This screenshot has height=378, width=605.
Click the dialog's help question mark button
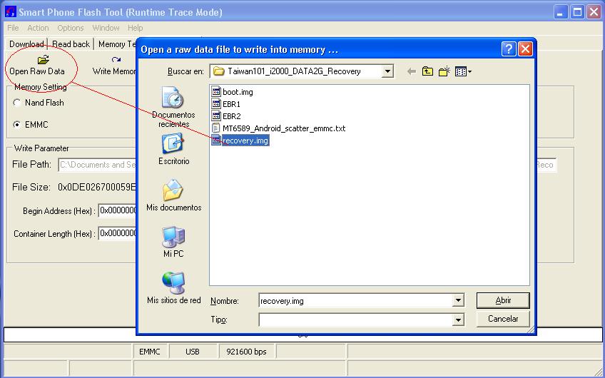pyautogui.click(x=509, y=49)
